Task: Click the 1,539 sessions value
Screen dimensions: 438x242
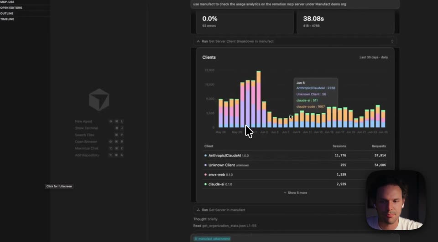Action: 341,175
